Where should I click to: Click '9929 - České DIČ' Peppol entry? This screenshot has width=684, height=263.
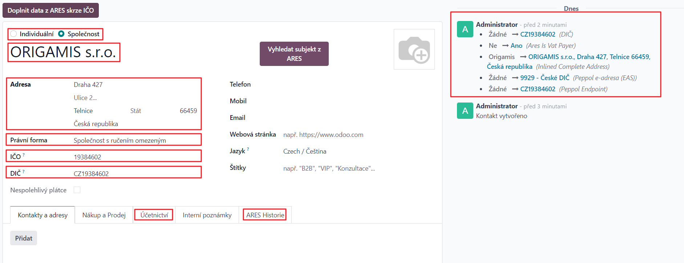pyautogui.click(x=545, y=78)
